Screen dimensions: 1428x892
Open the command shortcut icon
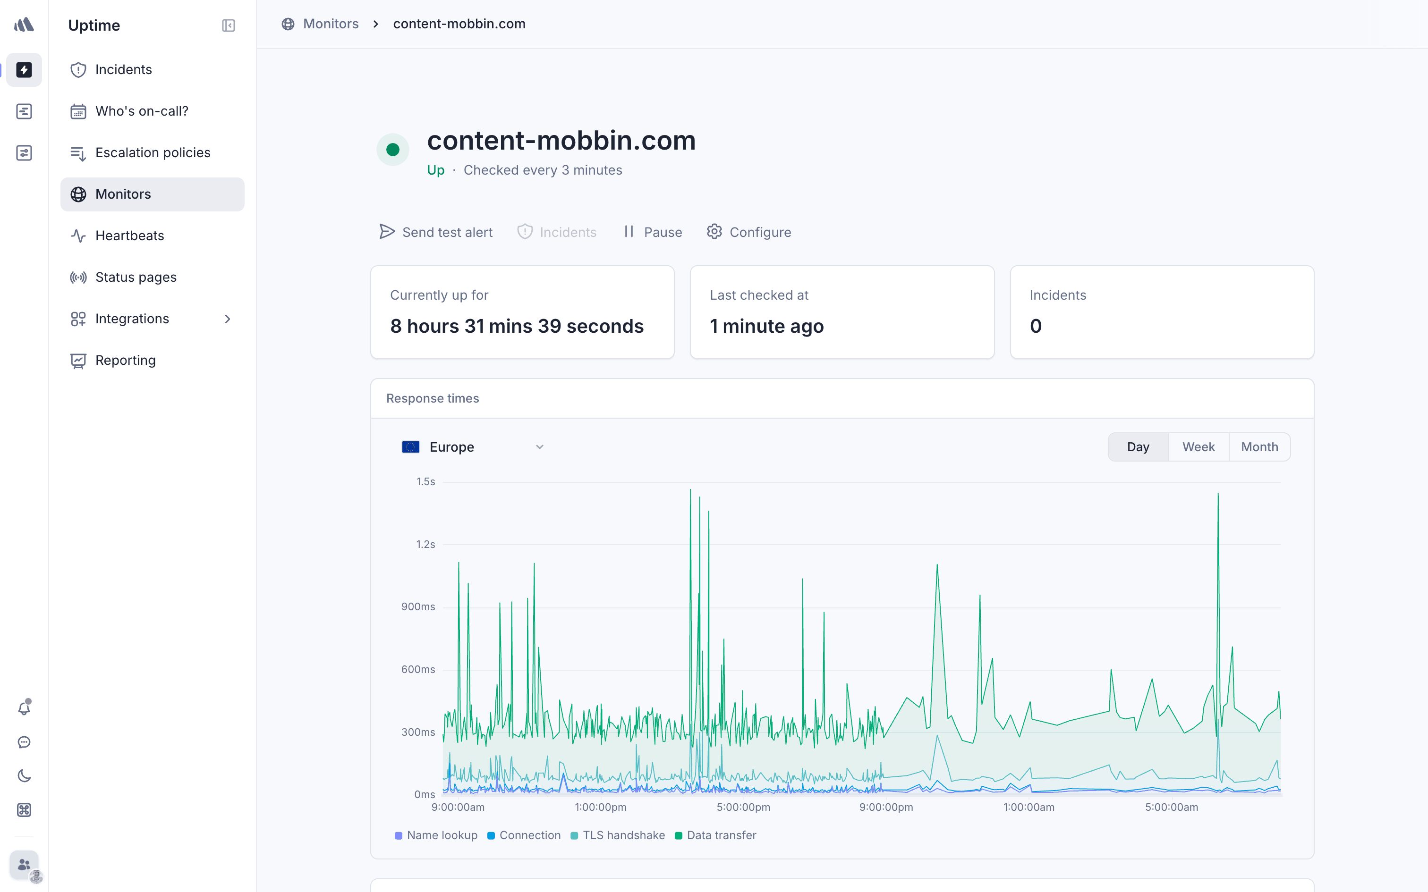pyautogui.click(x=24, y=810)
